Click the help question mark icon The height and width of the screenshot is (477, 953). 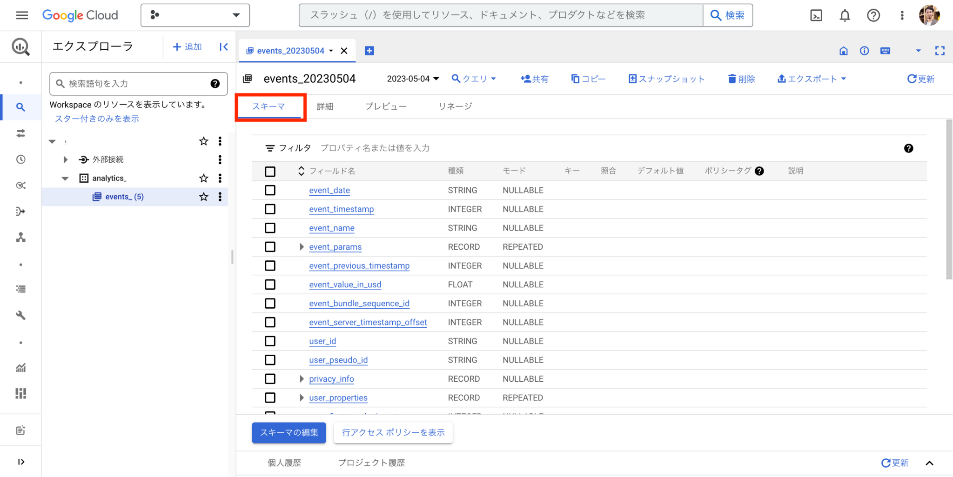tap(873, 15)
